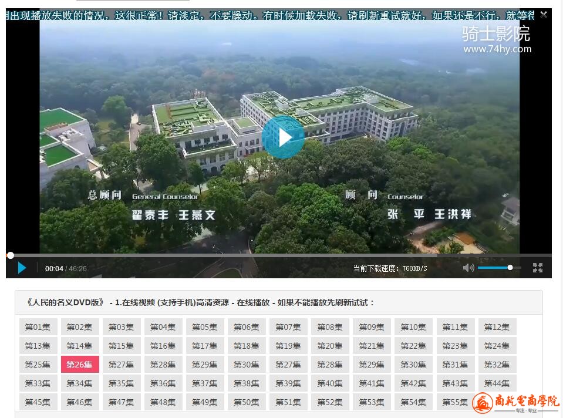Select episode 第33集
The image size is (563, 418).
38,383
